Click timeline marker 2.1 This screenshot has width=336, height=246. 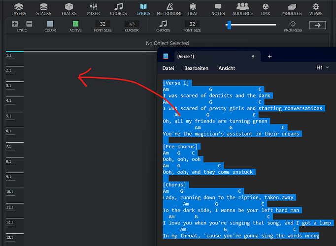pyautogui.click(x=8, y=70)
